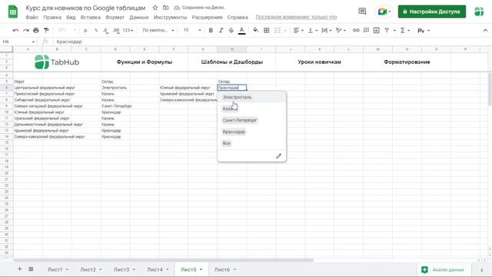Screen dimensions: 492x277
Task: Open the font family dropdown
Action: pyautogui.click(x=158, y=31)
